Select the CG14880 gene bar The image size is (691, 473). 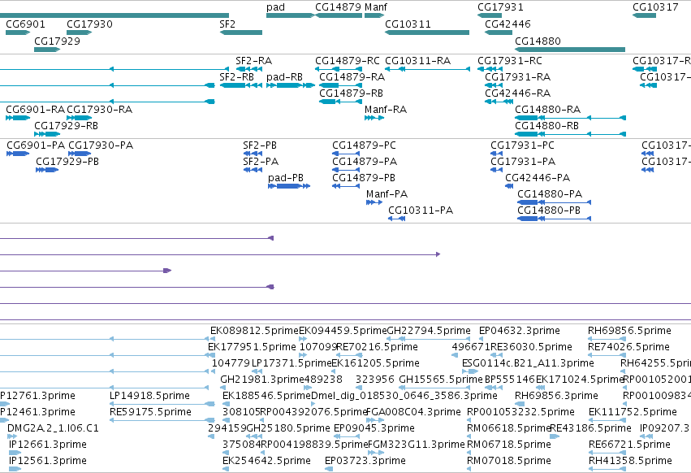(570, 50)
